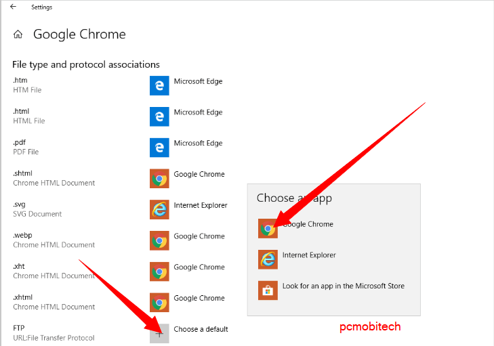Click the Chrome icon for .webp
The image size is (494, 346).
[x=159, y=240]
